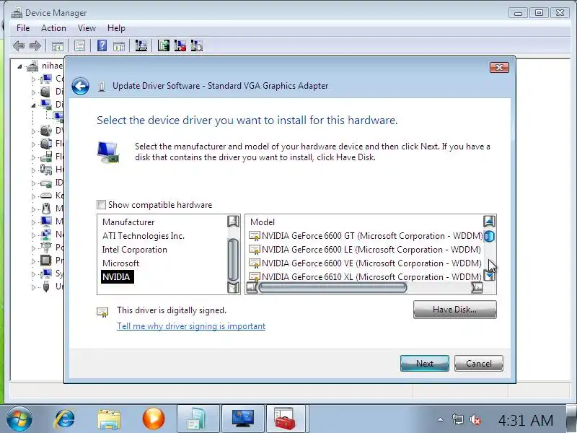This screenshot has height=433, width=577.
Task: Collapse the expanded Display adapters tree node
Action: (x=33, y=105)
